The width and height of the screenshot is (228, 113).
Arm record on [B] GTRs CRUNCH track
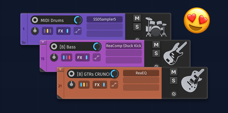coord(72,74)
